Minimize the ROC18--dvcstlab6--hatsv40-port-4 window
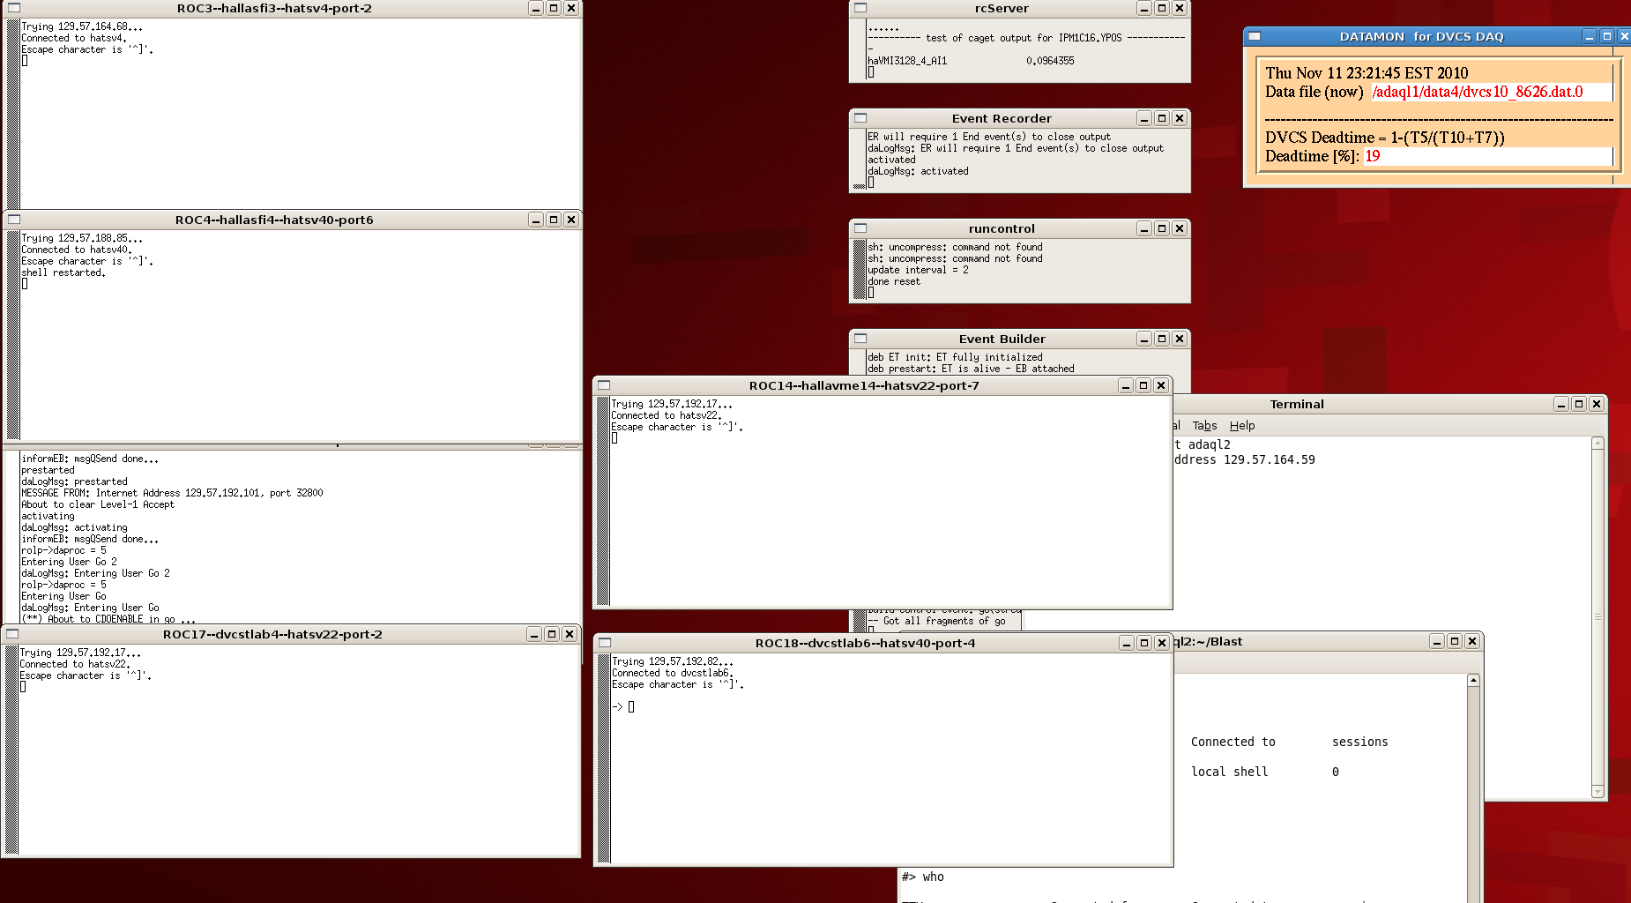The height and width of the screenshot is (903, 1631). (x=1127, y=643)
